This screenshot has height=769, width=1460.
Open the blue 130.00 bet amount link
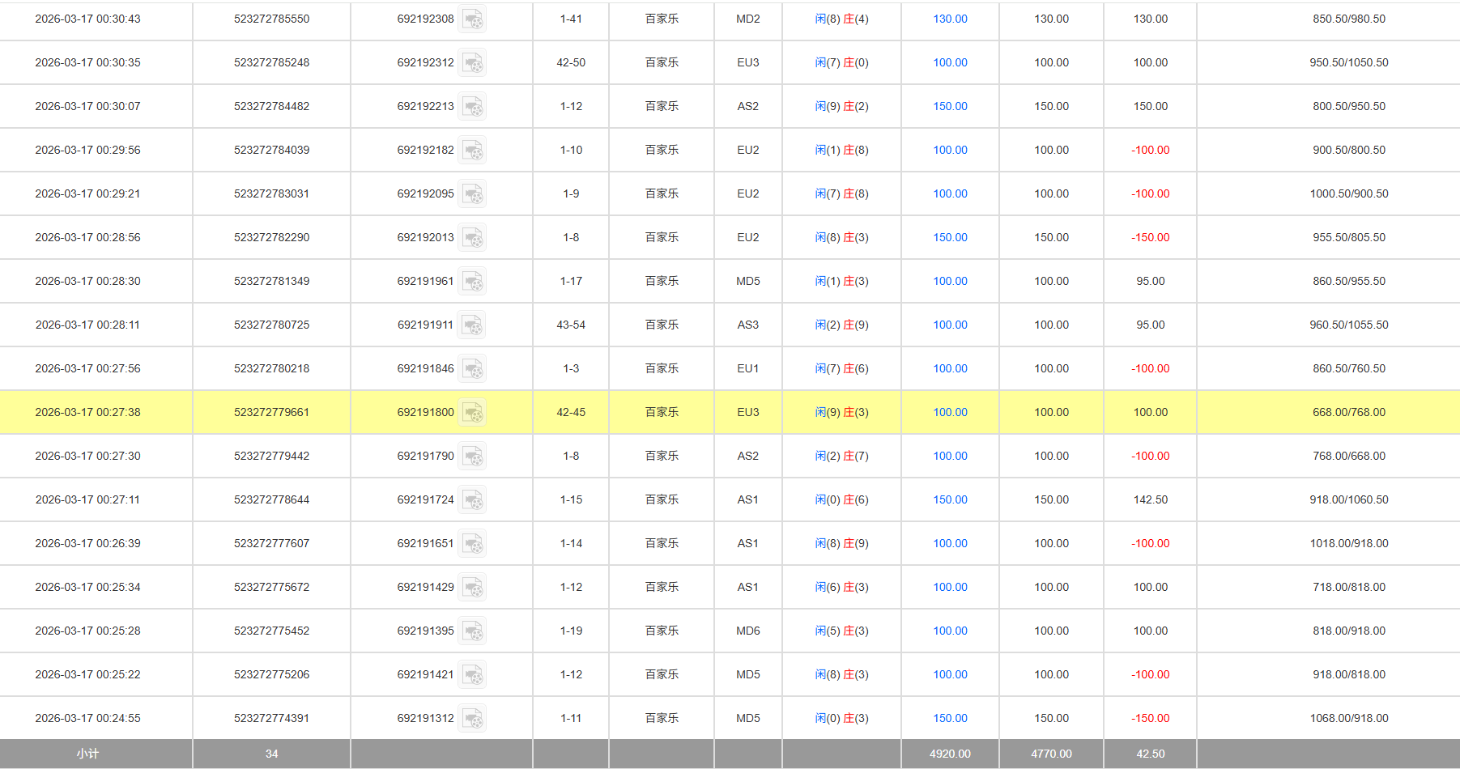[950, 19]
